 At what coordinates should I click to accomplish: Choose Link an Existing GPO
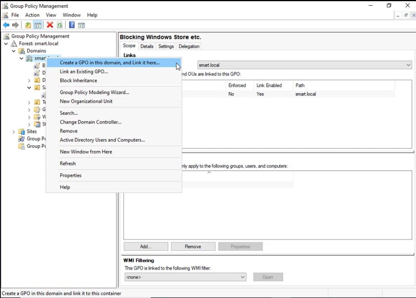tap(114, 72)
